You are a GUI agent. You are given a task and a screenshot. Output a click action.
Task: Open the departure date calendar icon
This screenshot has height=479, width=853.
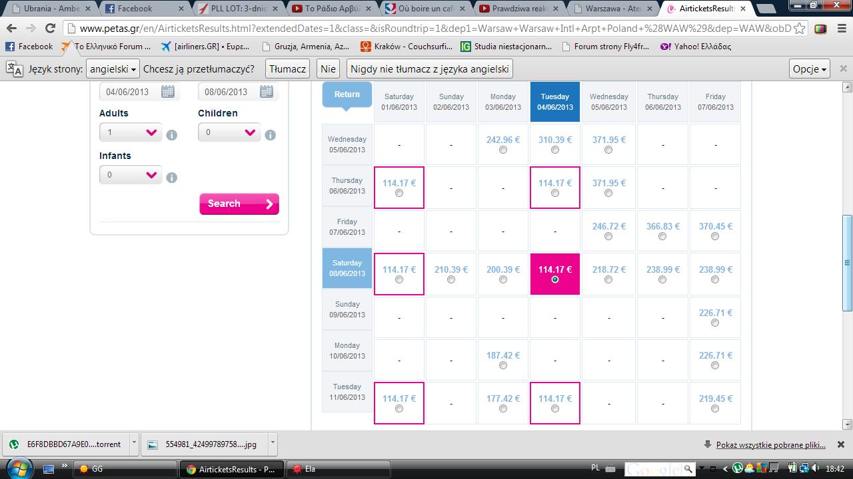[x=168, y=92]
